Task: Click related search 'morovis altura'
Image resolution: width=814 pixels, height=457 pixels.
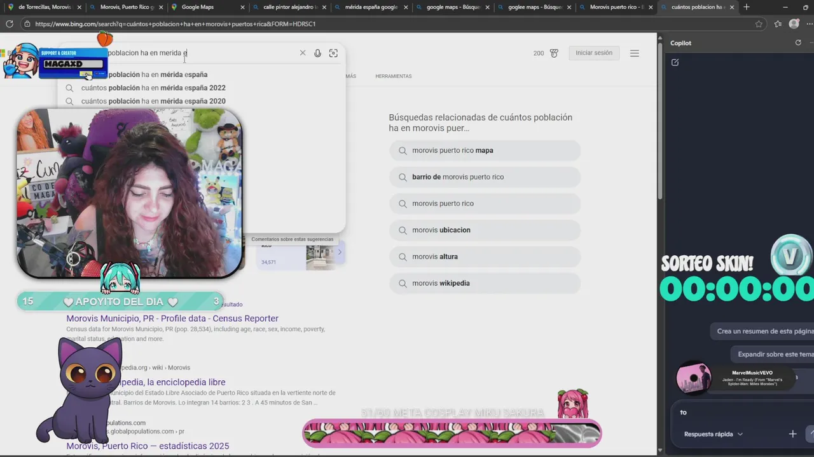Action: point(485,257)
